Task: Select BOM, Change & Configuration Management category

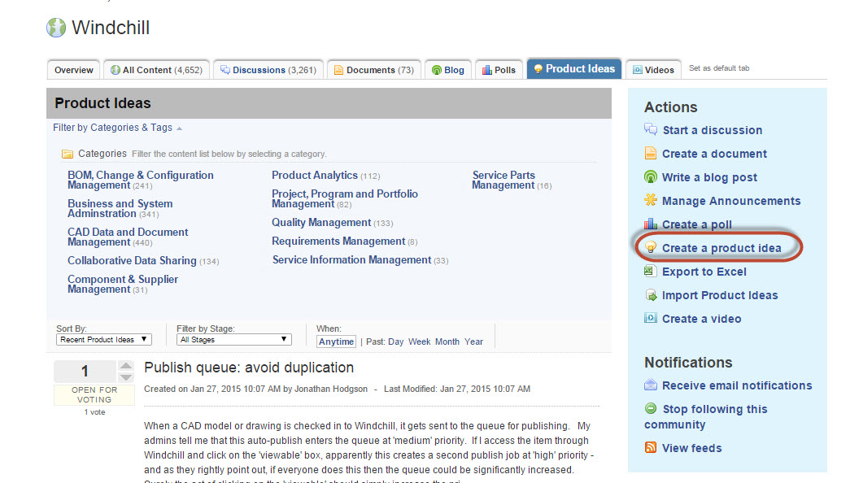Action: (141, 180)
